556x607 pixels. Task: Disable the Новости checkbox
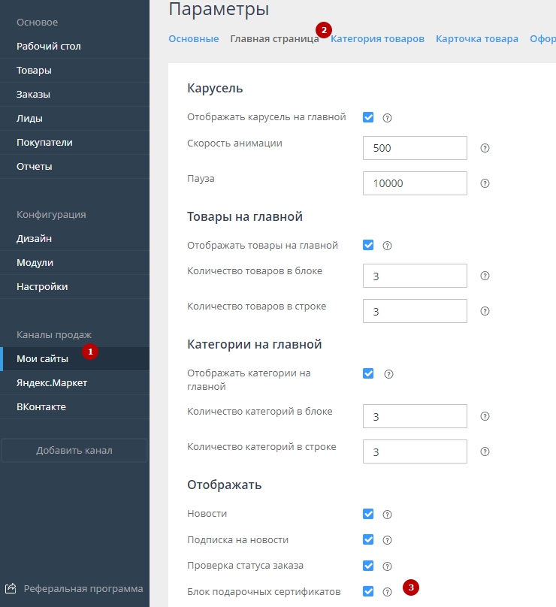click(368, 514)
